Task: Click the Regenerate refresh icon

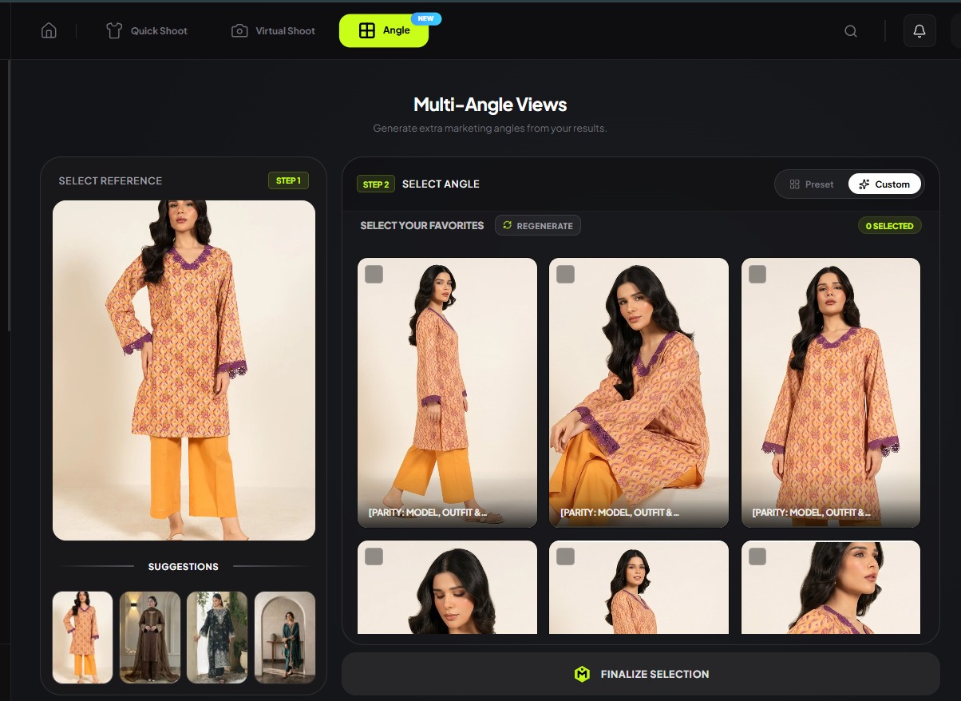Action: (x=507, y=225)
